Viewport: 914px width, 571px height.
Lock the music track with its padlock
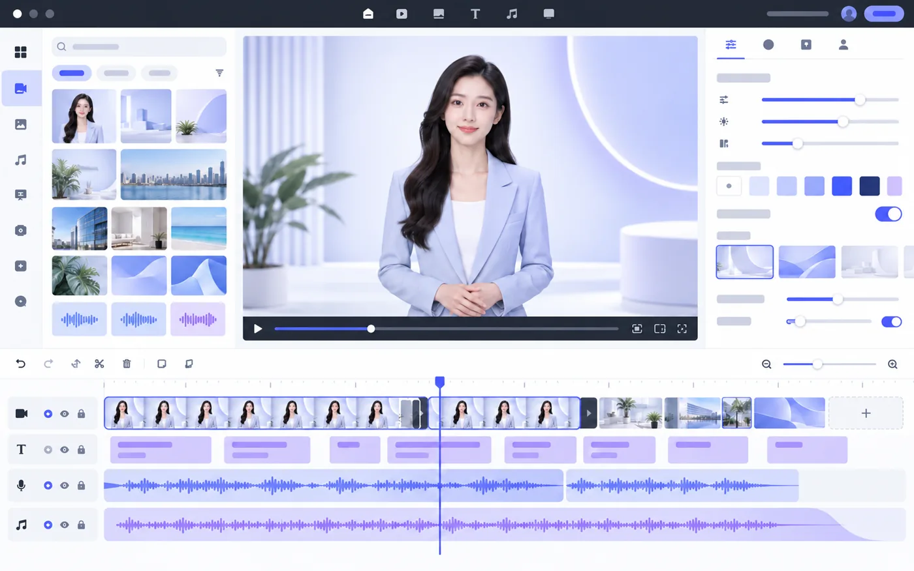click(x=82, y=525)
